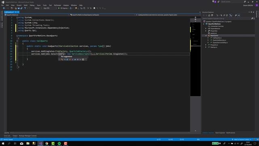
Task: Click Add to Source Control in status bar
Action: pos(242,140)
